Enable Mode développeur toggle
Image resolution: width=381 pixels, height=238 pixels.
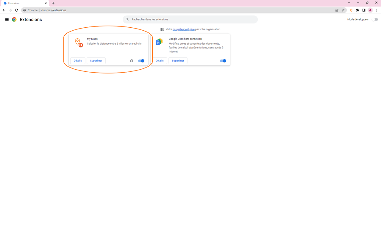click(x=375, y=19)
